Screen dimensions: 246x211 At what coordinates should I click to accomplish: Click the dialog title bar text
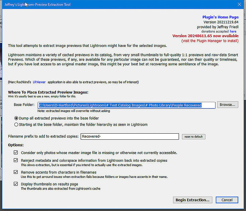37,5
